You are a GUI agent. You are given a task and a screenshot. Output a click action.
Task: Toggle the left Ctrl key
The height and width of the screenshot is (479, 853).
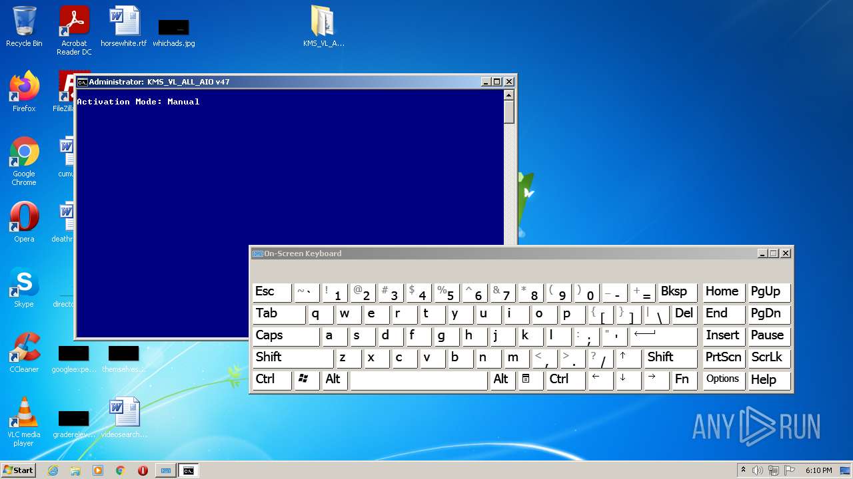272,379
